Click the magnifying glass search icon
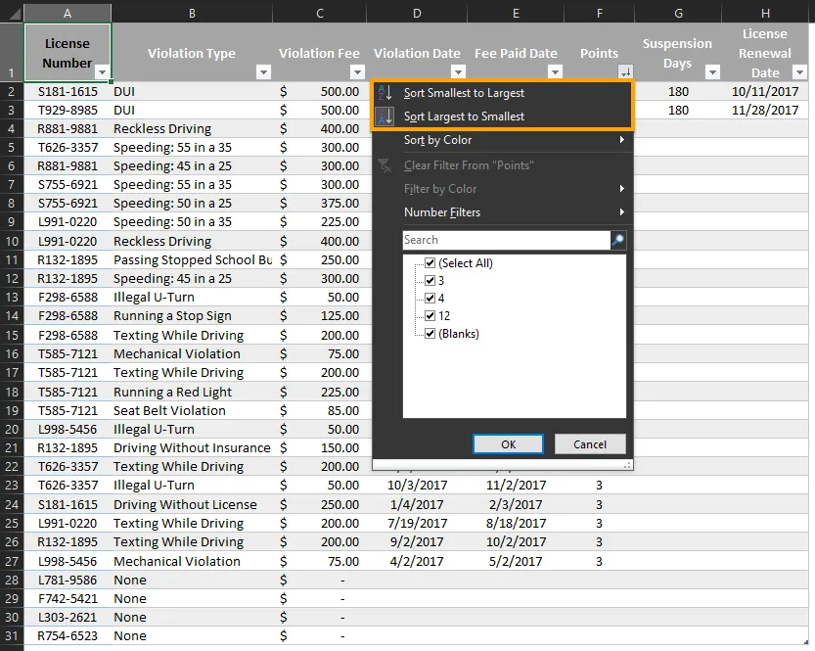 (x=618, y=240)
